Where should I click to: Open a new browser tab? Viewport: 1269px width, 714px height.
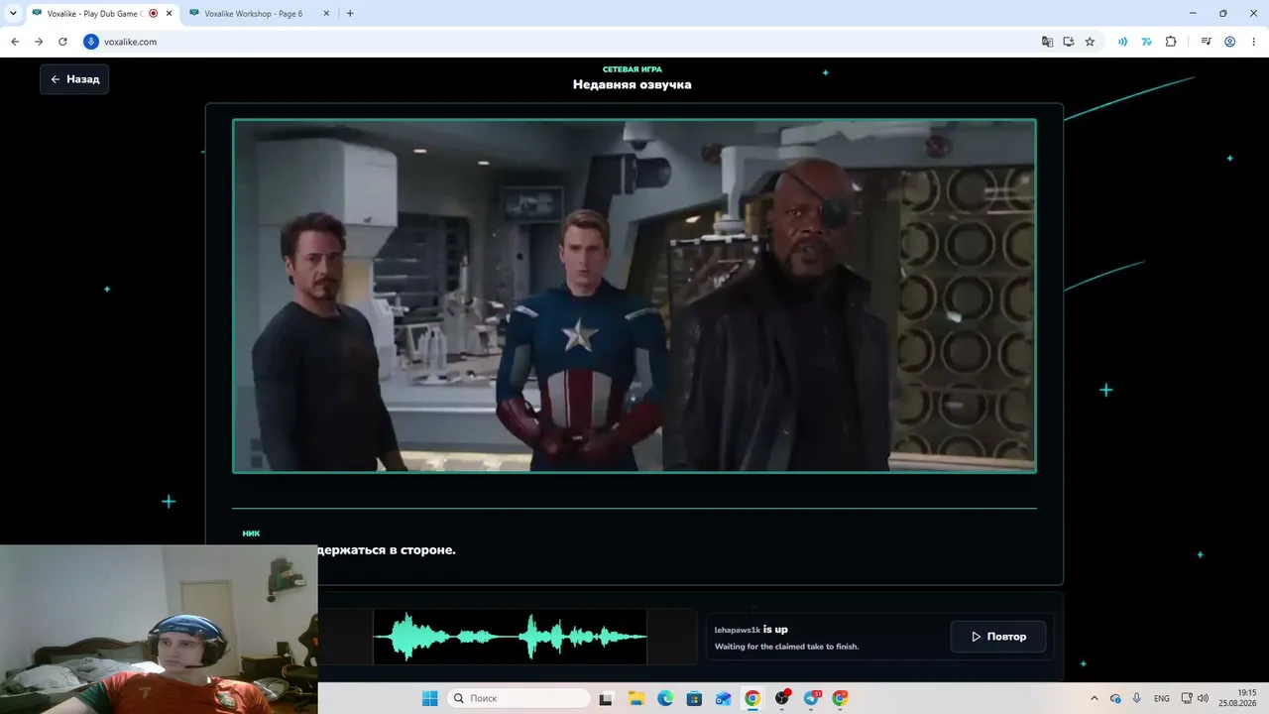click(350, 14)
